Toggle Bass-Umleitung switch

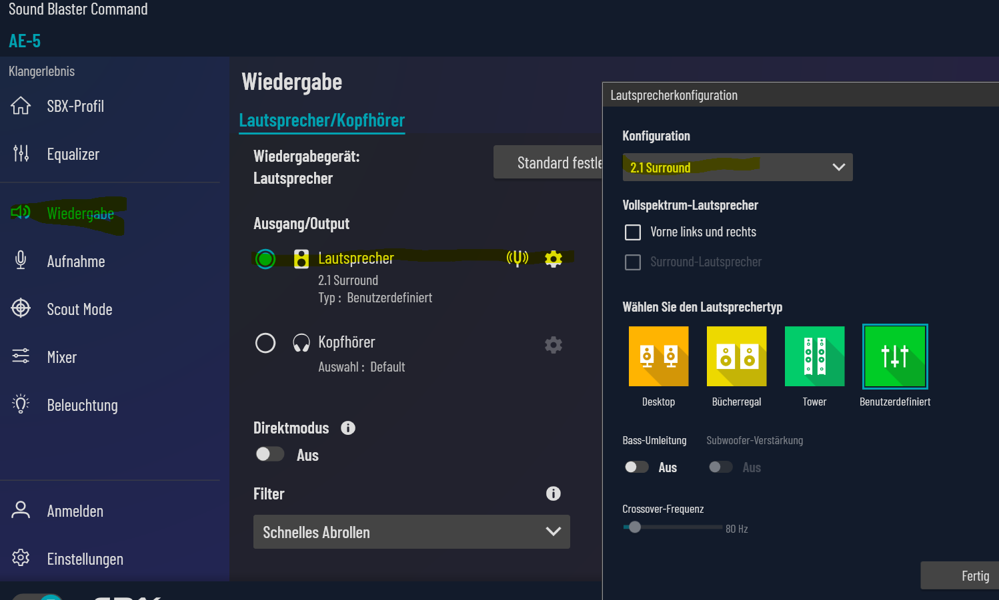tap(636, 467)
